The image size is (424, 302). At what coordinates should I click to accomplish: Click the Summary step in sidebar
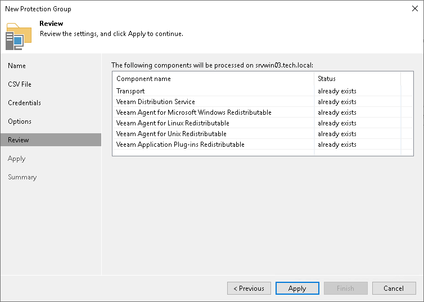point(22,177)
